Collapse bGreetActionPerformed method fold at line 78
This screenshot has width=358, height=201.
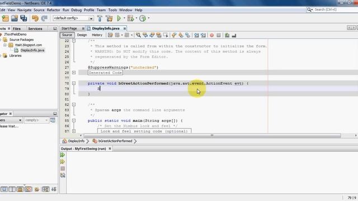click(x=74, y=83)
